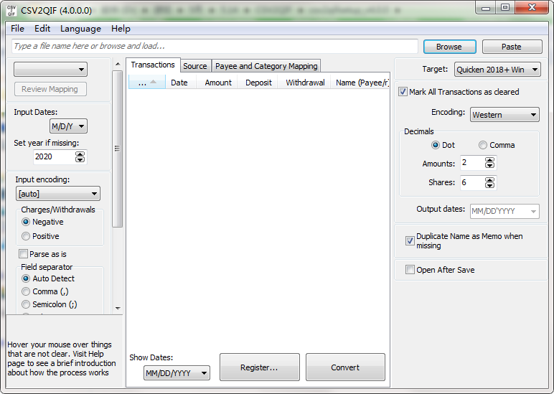Expand the Show Dates format dropdown
554x394 pixels.
coord(177,373)
